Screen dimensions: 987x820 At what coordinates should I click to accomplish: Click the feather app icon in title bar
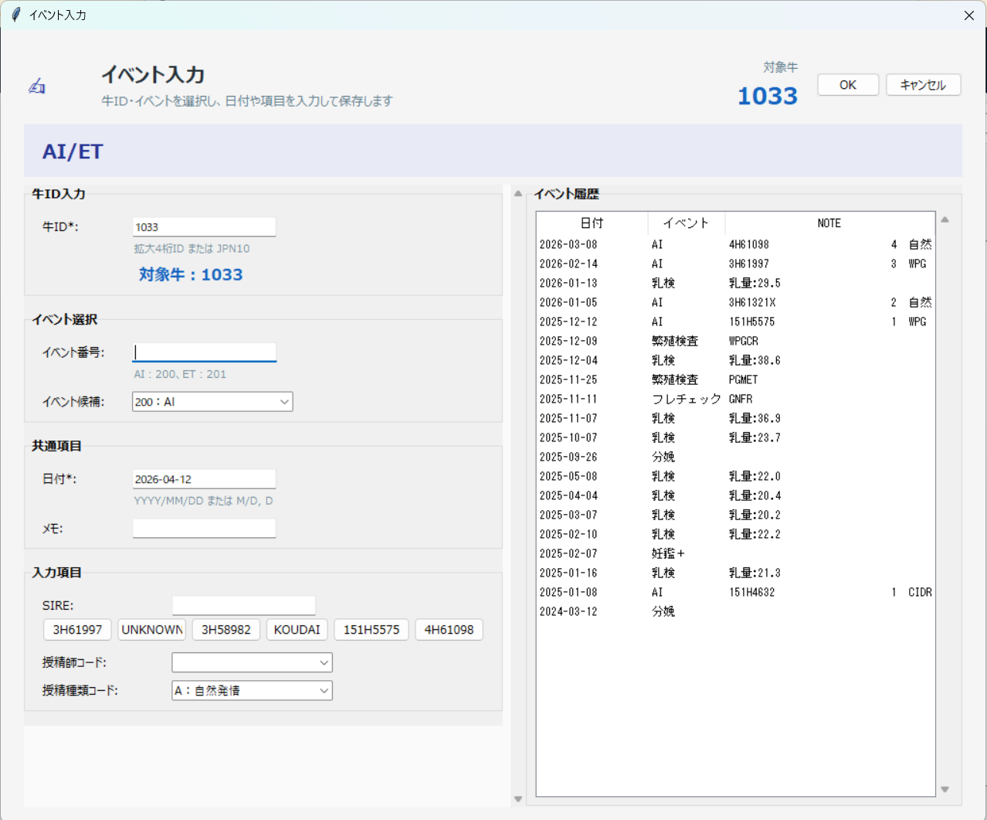pyautogui.click(x=16, y=15)
